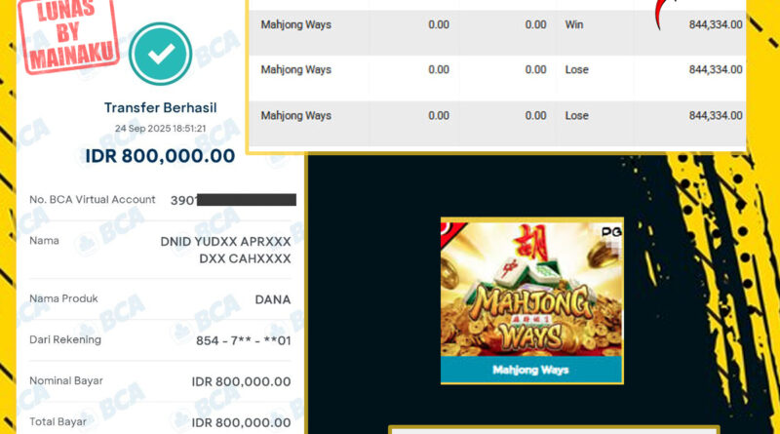Viewport: 780px width, 434px height.
Task: Click the source account 854 - 7** - **01
Action: point(243,341)
